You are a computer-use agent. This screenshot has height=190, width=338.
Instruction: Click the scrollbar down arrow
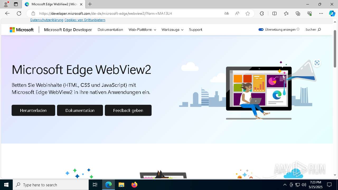pos(335,175)
